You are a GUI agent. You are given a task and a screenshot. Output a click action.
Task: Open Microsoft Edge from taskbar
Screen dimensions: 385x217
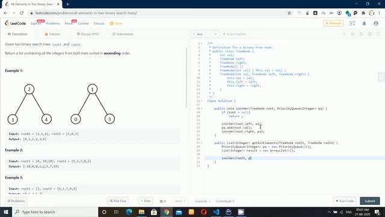[x=129, y=212]
